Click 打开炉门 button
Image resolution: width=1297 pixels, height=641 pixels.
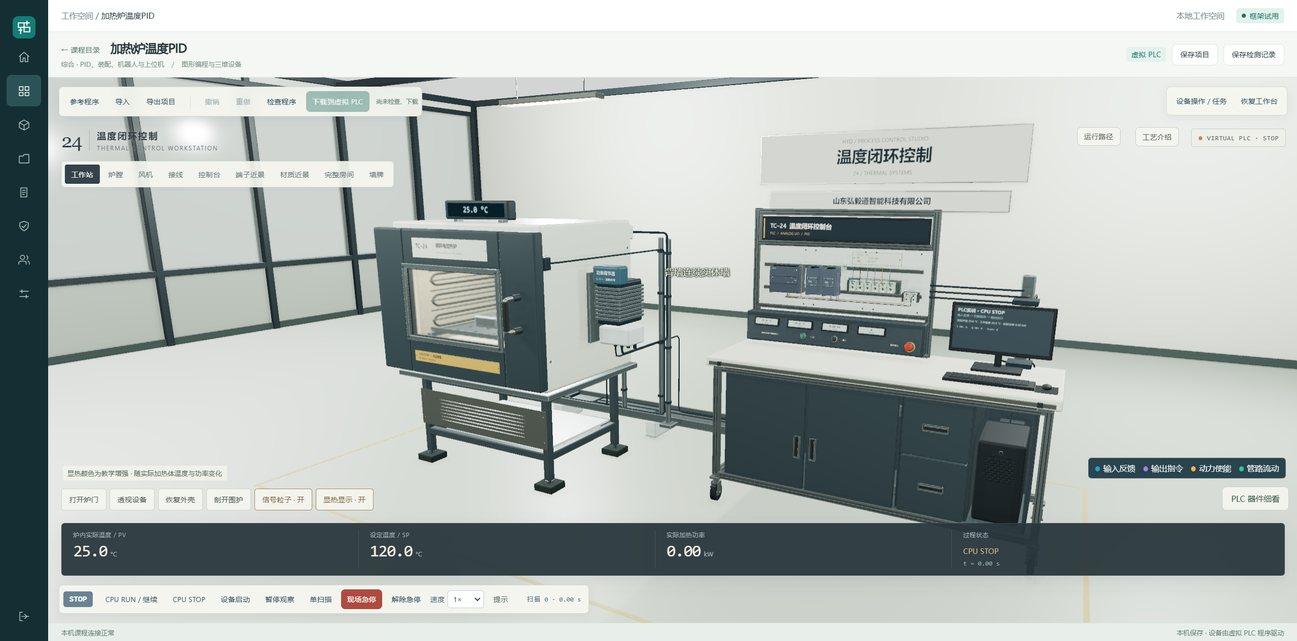coord(84,500)
